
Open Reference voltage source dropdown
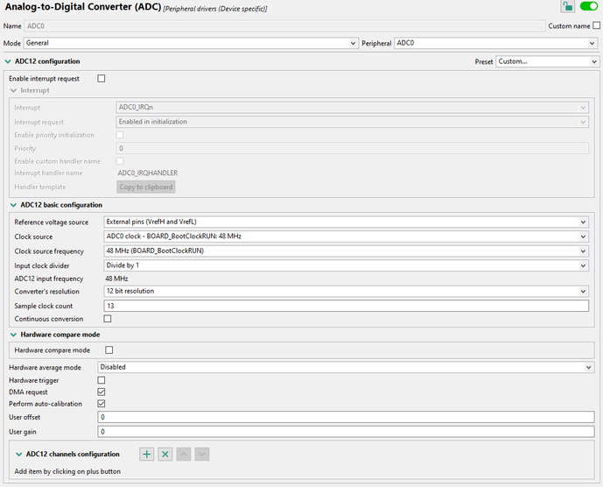click(x=346, y=222)
